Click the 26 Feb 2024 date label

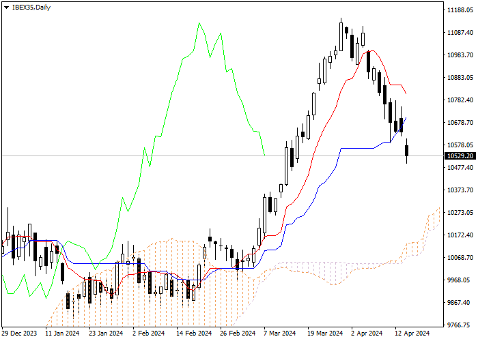[x=238, y=333]
